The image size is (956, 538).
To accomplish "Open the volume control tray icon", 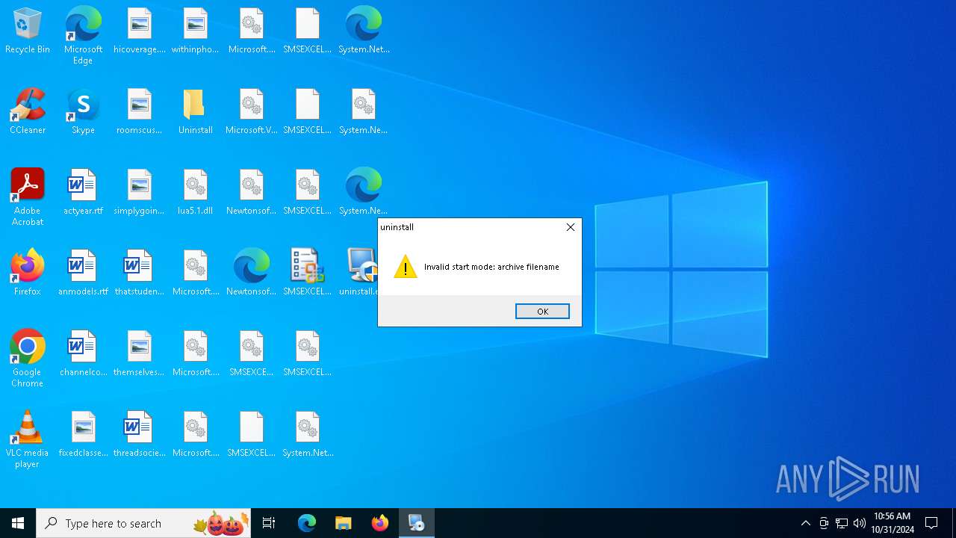I will tap(860, 523).
